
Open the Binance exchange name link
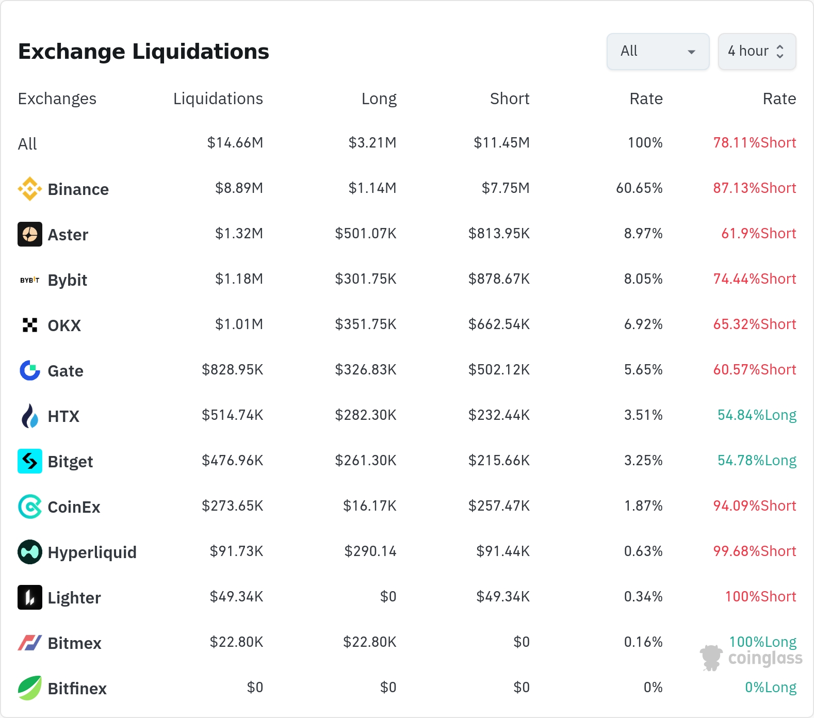pos(78,189)
